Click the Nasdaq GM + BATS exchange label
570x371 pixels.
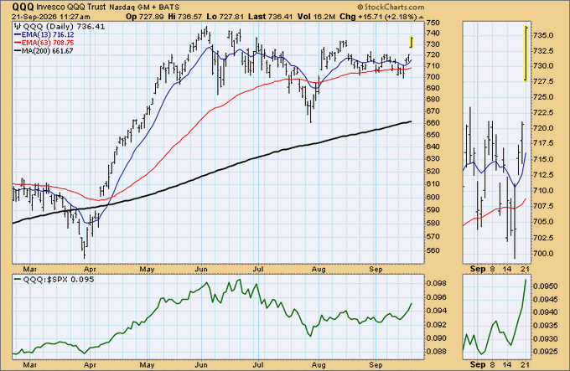[144, 8]
